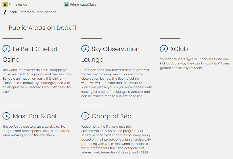Click the Prime AquaClass A1 legend icon
Screen dimensions: 233x159
click(x=66, y=5)
